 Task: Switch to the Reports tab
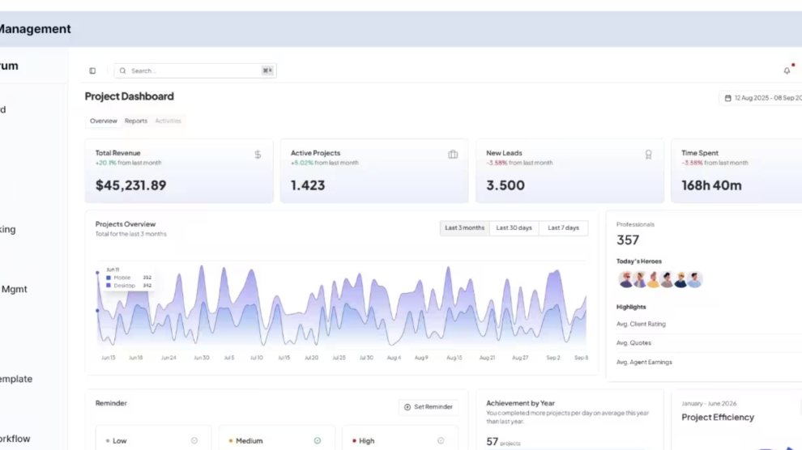point(136,121)
